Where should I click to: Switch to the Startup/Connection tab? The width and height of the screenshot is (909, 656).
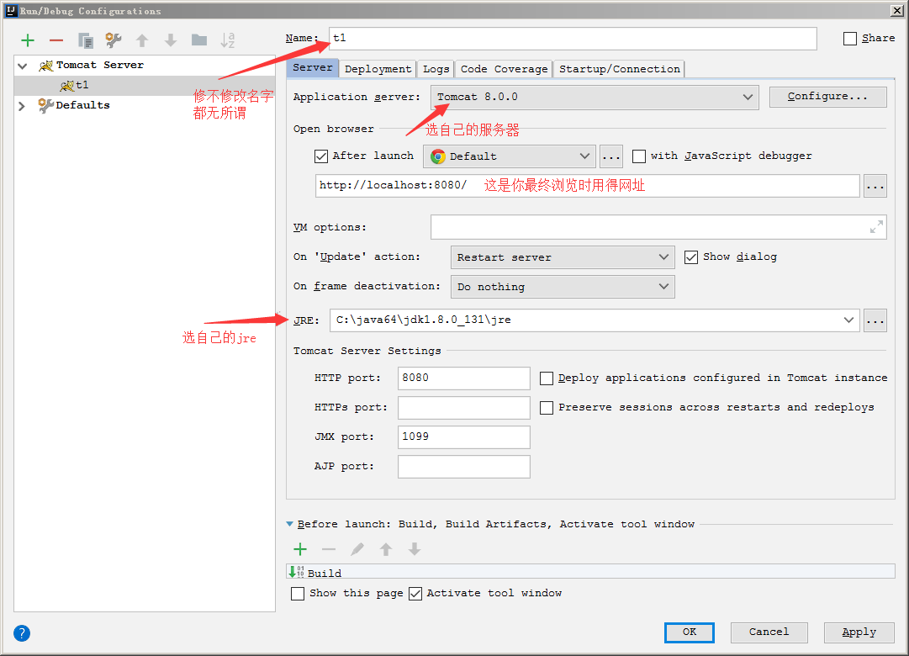(619, 69)
